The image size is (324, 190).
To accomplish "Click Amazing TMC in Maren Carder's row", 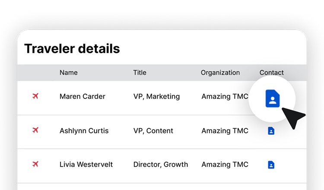I will 225,96.
